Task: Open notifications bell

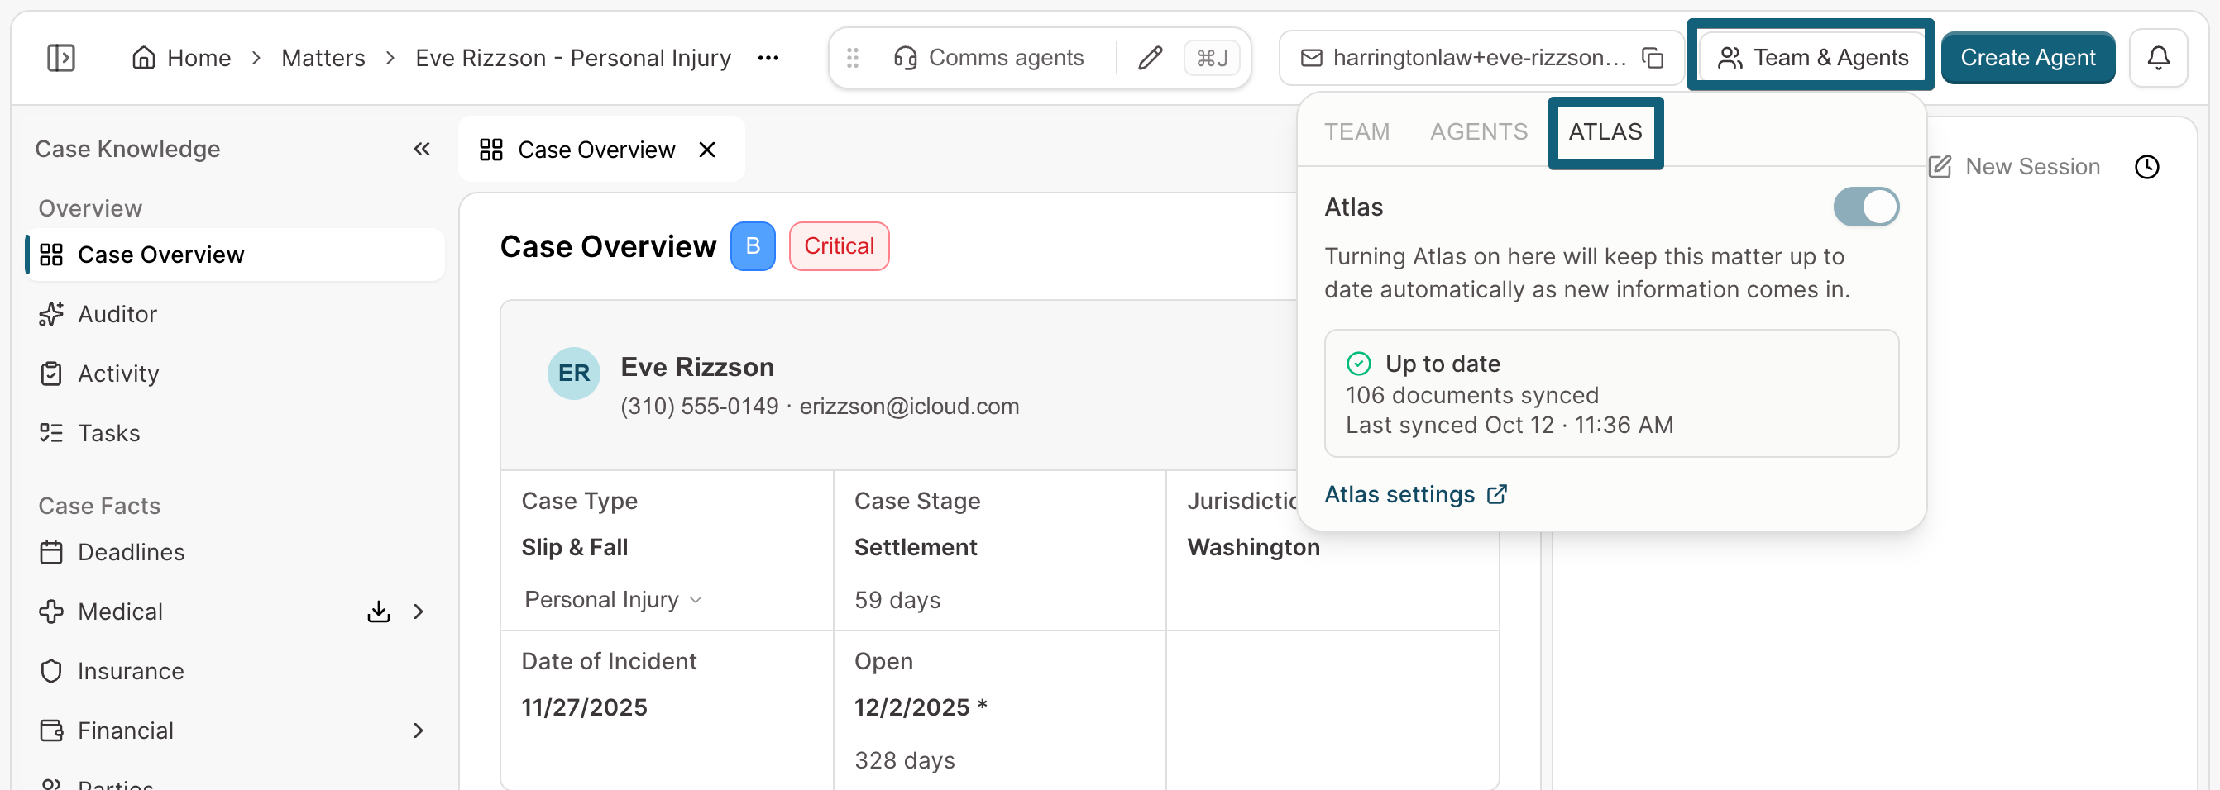Action: (2158, 58)
